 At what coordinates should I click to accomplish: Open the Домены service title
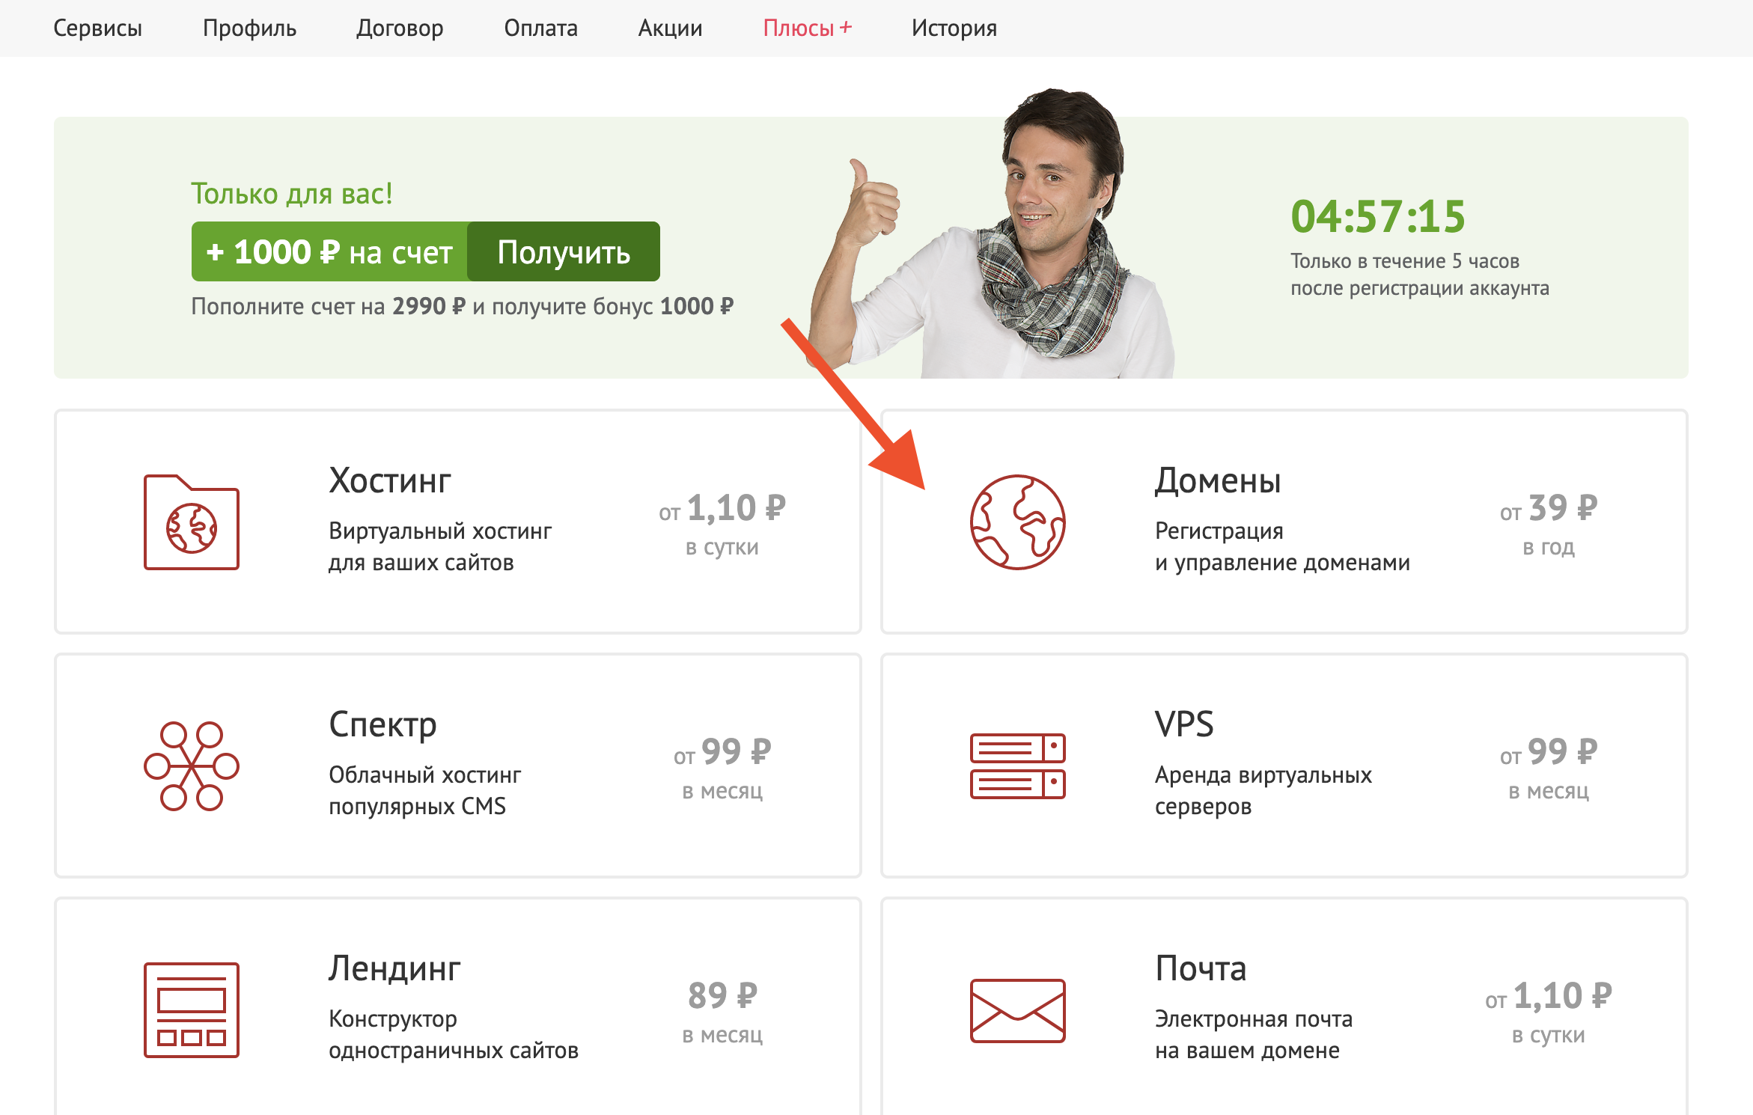[x=1217, y=480]
